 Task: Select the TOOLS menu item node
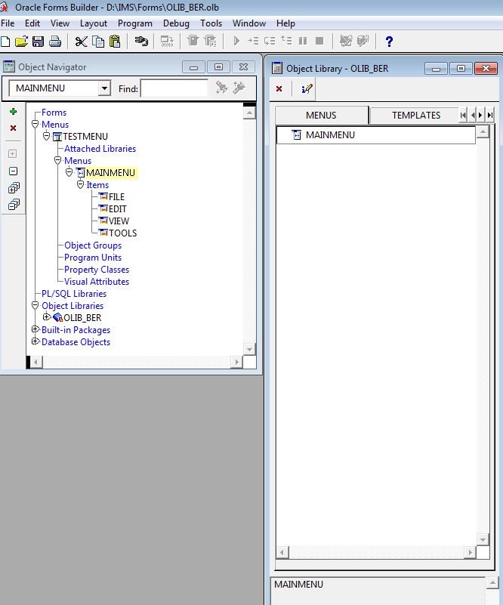coord(122,233)
